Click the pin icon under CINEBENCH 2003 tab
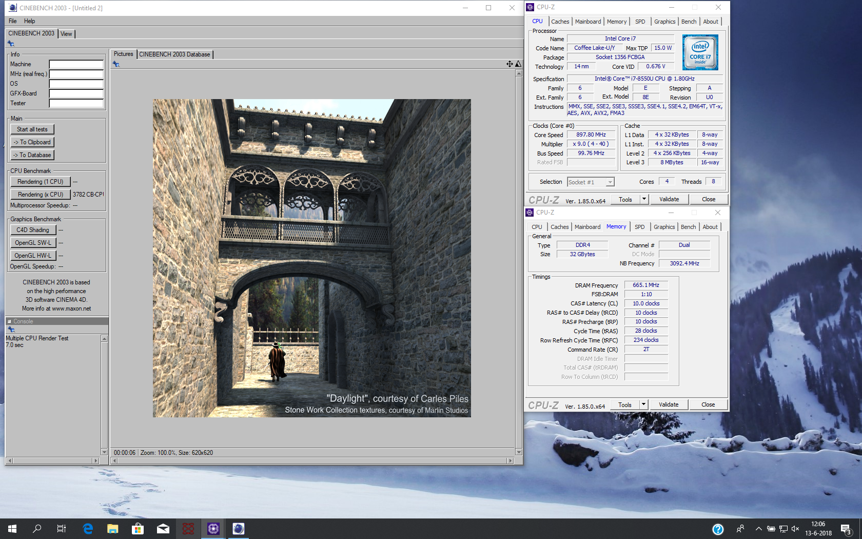 click(11, 44)
